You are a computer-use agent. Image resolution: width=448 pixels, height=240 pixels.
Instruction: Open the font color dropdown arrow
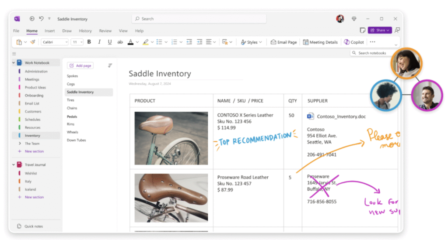click(x=137, y=42)
